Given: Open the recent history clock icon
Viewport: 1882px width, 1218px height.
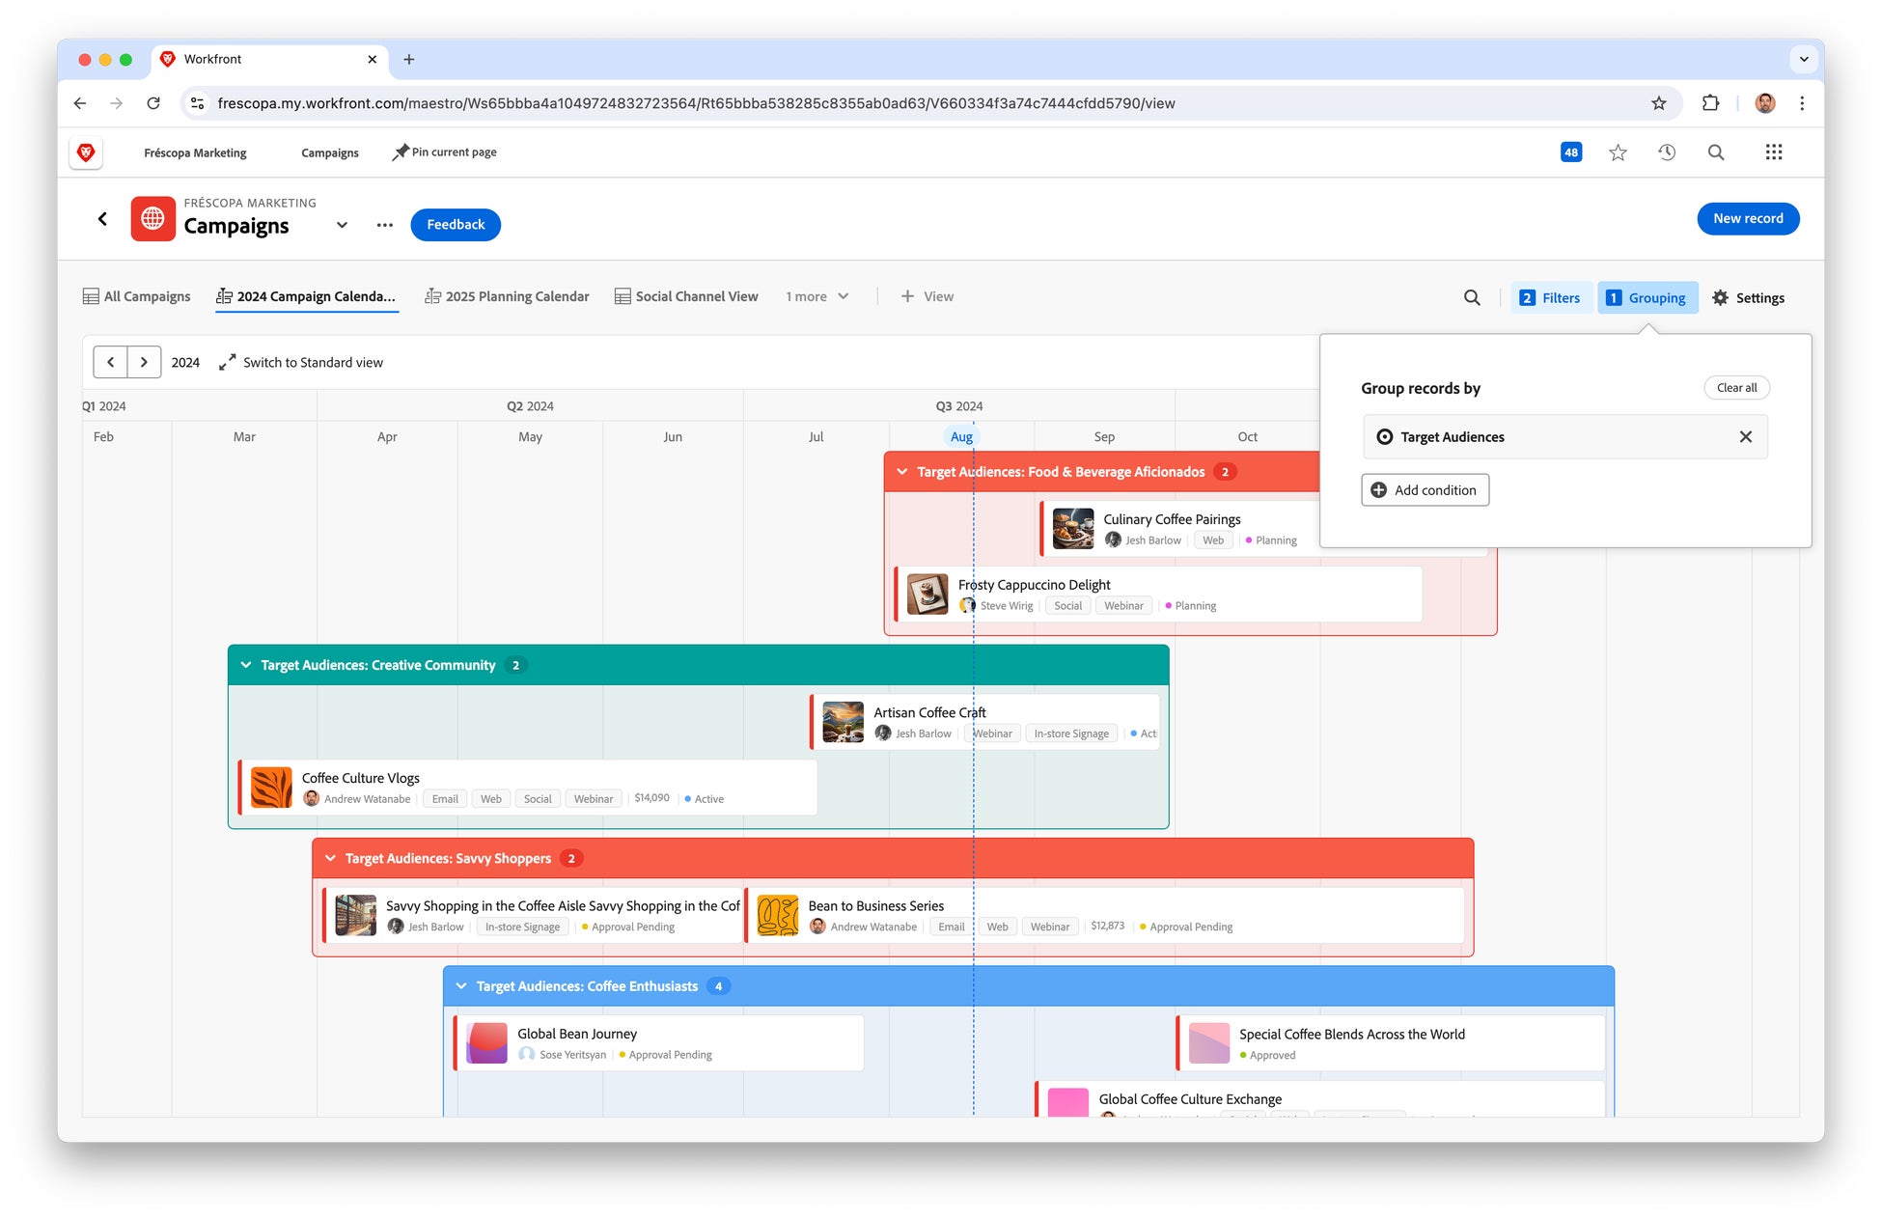Looking at the screenshot, I should [1667, 152].
